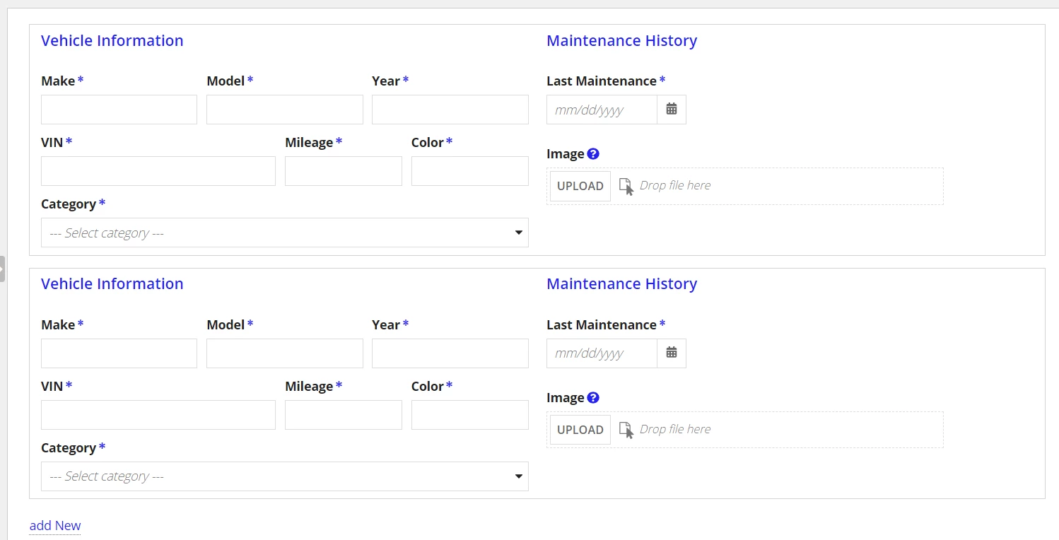Focus Last Maintenance date field, first block
The image size is (1059, 540).
pos(602,110)
